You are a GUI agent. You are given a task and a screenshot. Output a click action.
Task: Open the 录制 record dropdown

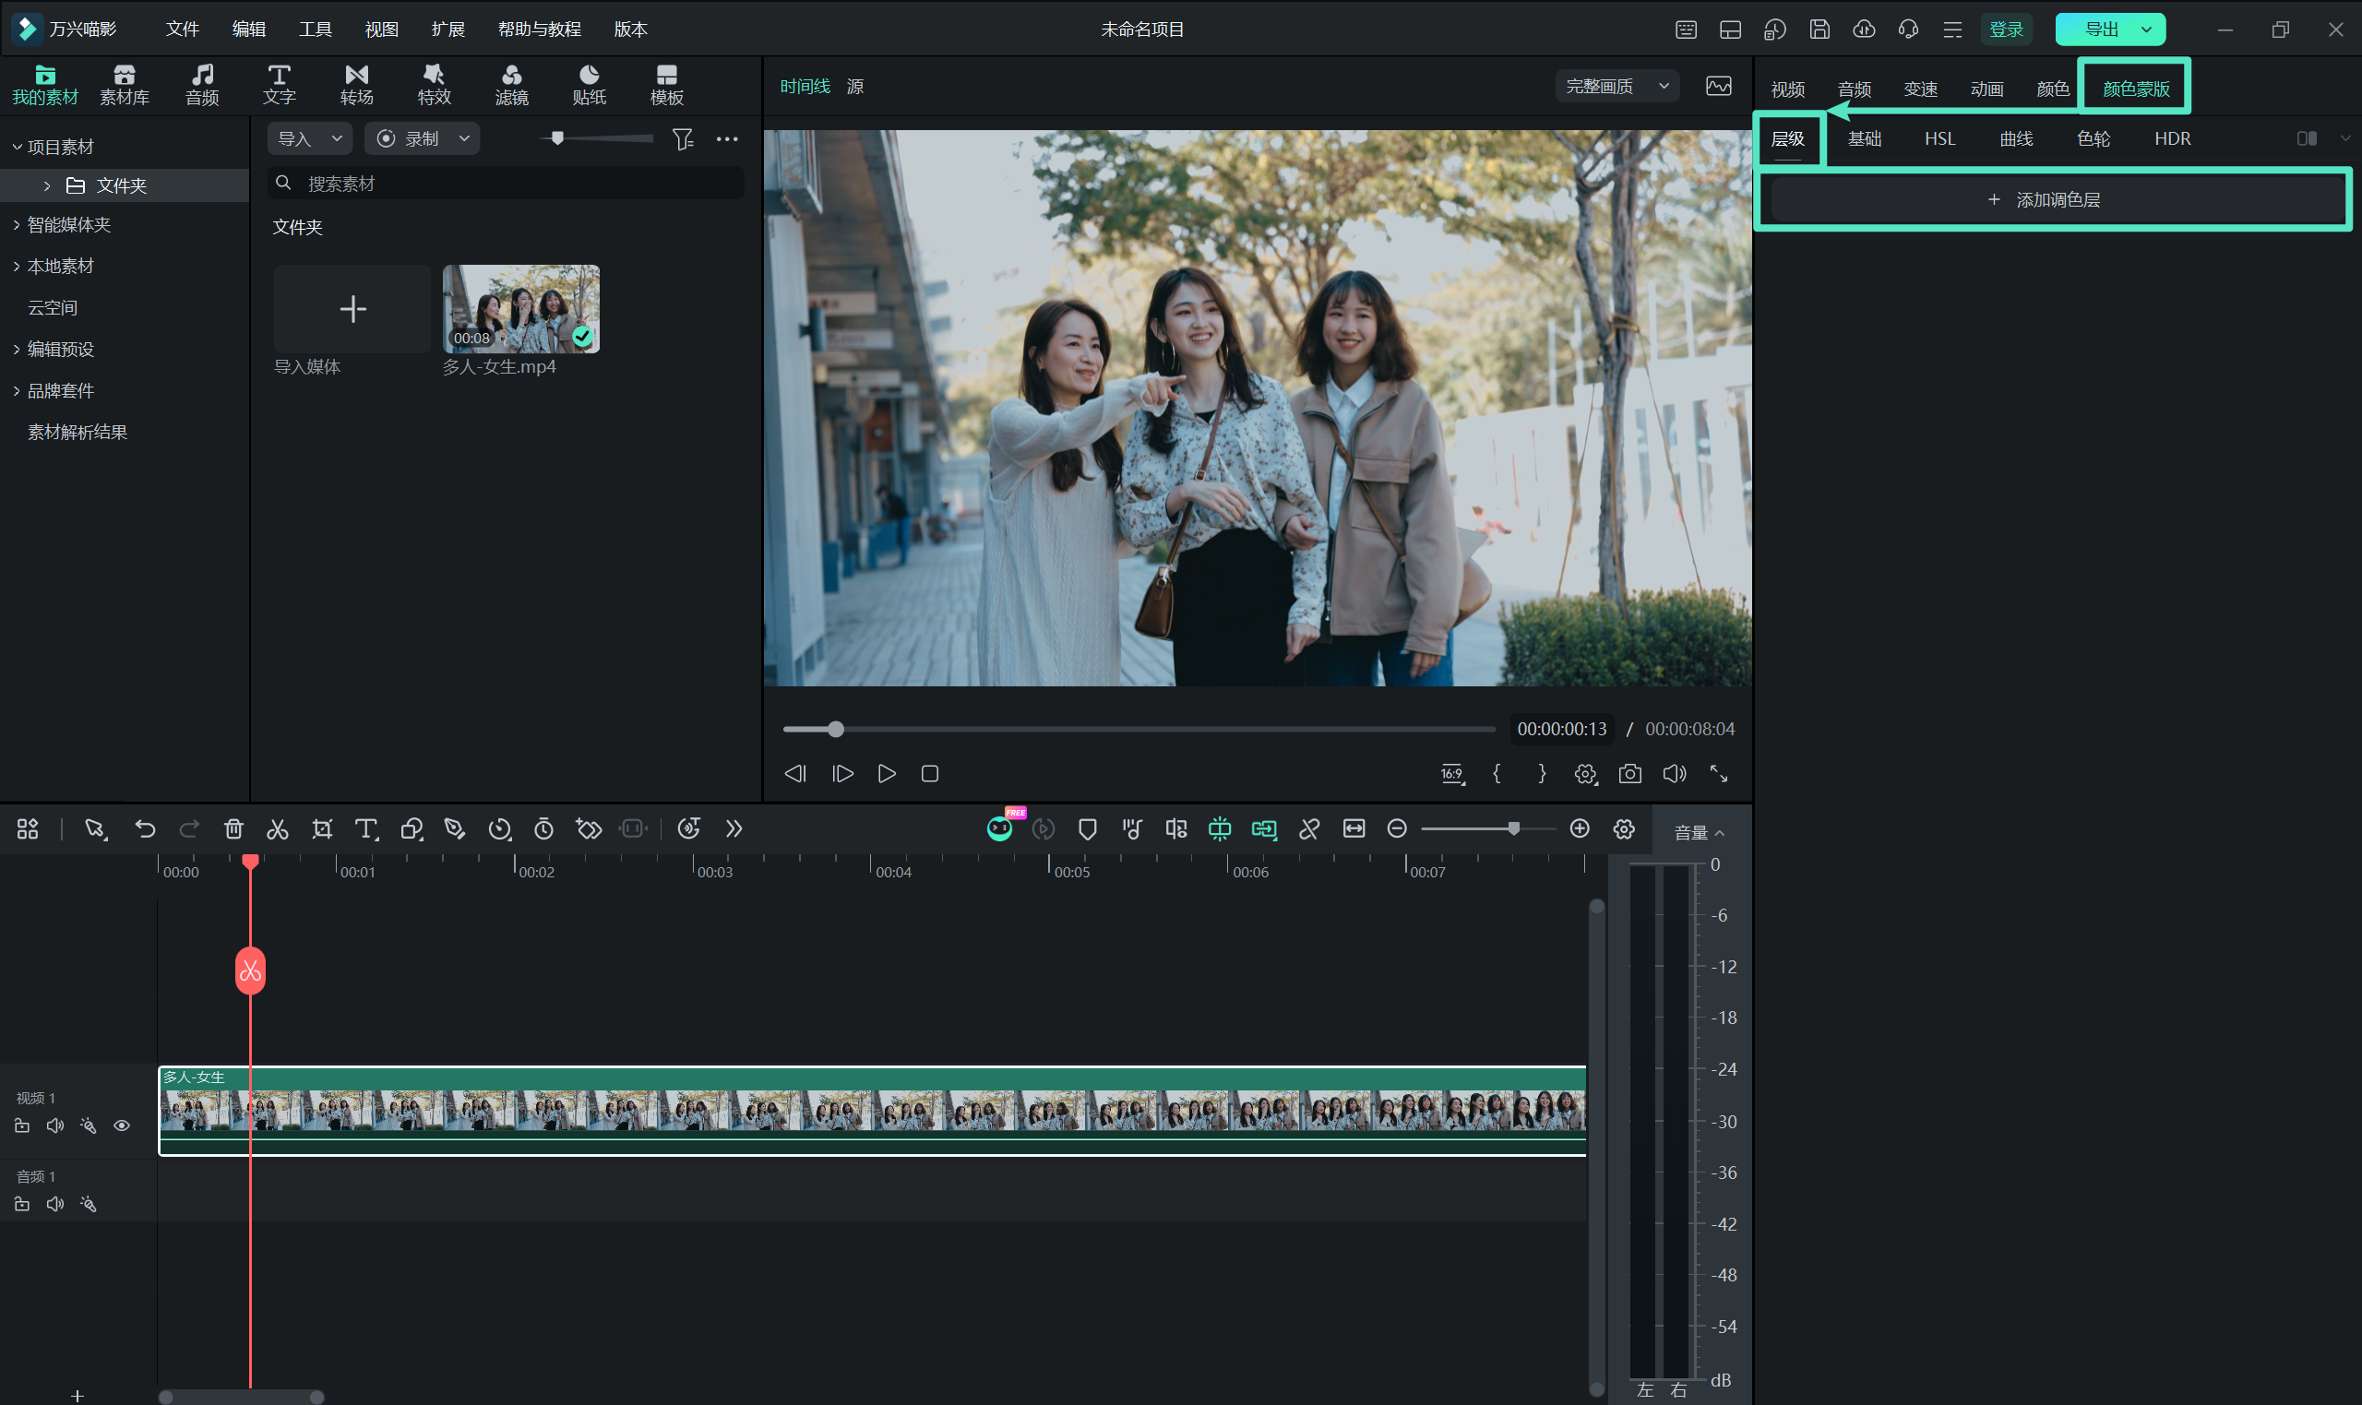[x=423, y=139]
